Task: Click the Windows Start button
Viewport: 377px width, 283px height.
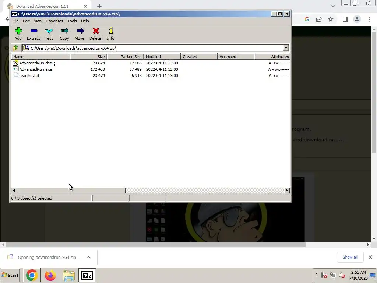Action: point(10,275)
